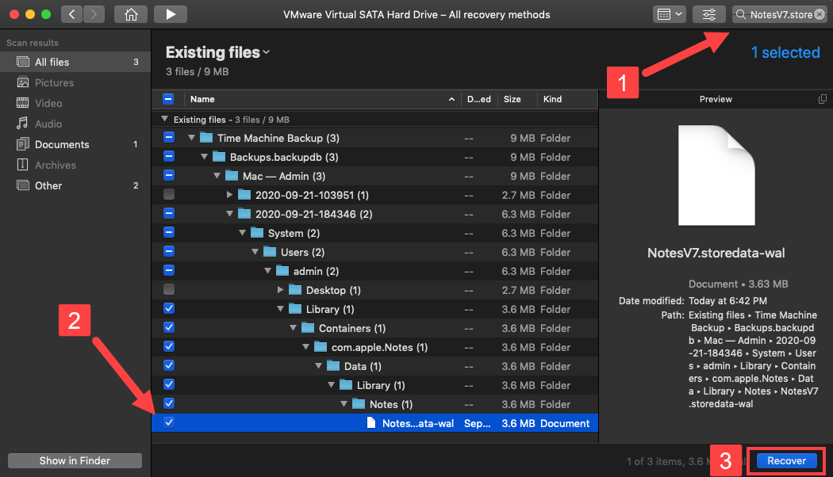Open the view layout dropdown menu
Image resolution: width=833 pixels, height=477 pixels.
667,14
